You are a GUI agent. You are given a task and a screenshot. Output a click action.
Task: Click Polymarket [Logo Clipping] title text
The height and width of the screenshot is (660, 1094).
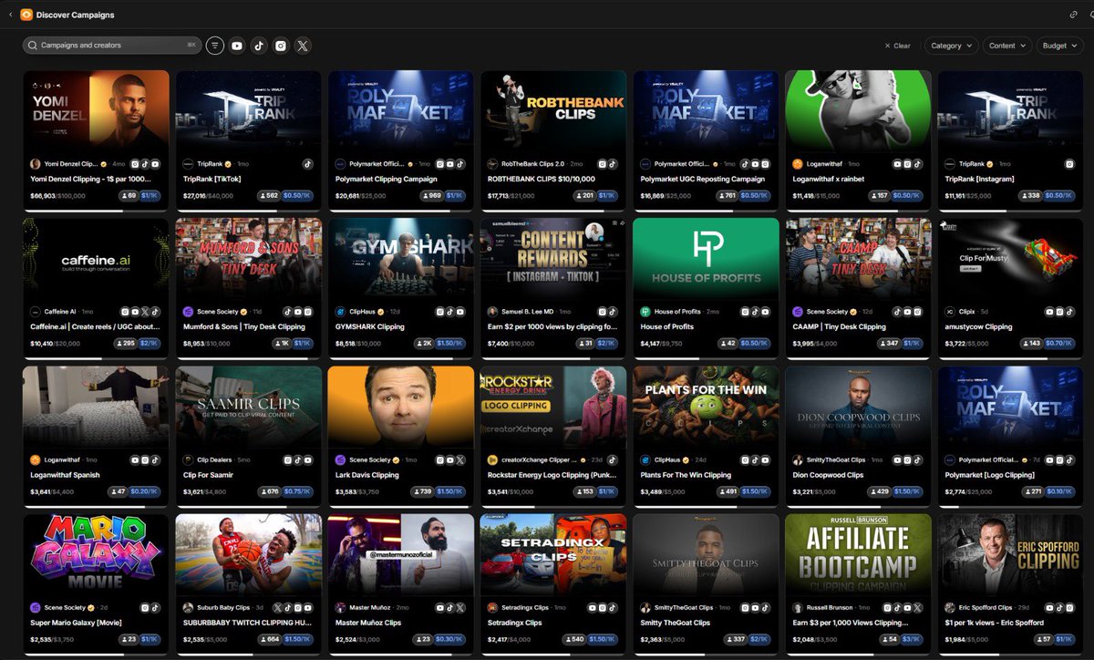[989, 475]
